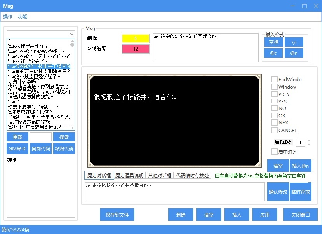Switch to the 魔力对话框 tab
Viewport: 322px width, 234px height.
coord(99,176)
